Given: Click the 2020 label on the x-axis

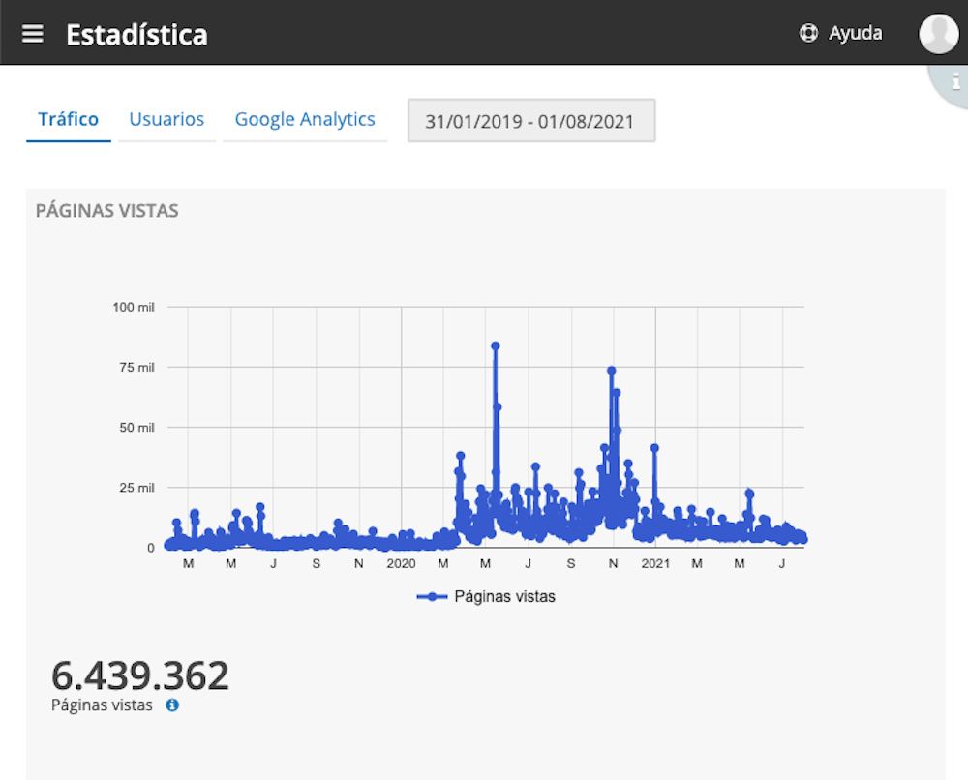Looking at the screenshot, I should coord(401,563).
